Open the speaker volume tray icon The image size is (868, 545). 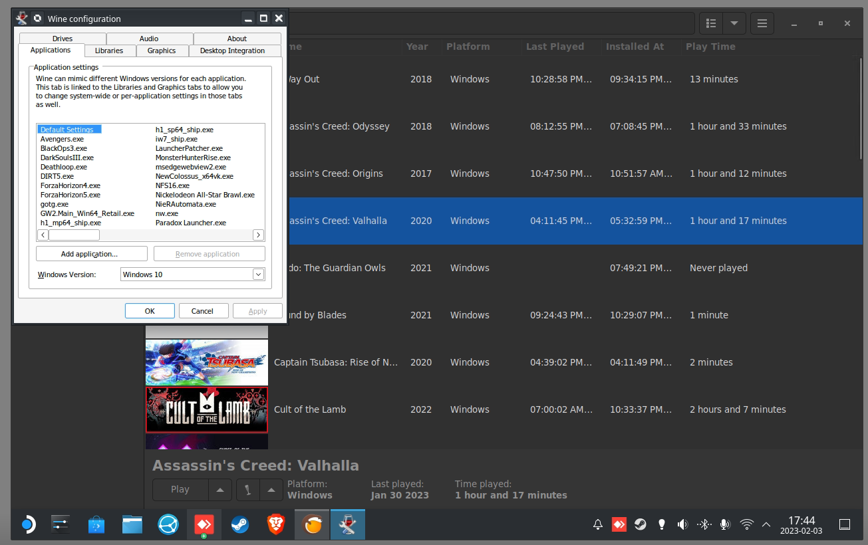[x=682, y=524]
